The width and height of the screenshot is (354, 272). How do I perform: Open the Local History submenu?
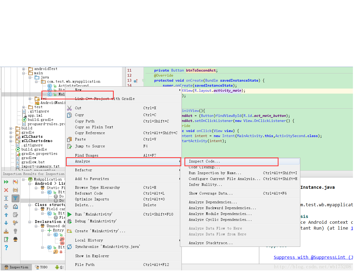tap(124, 240)
